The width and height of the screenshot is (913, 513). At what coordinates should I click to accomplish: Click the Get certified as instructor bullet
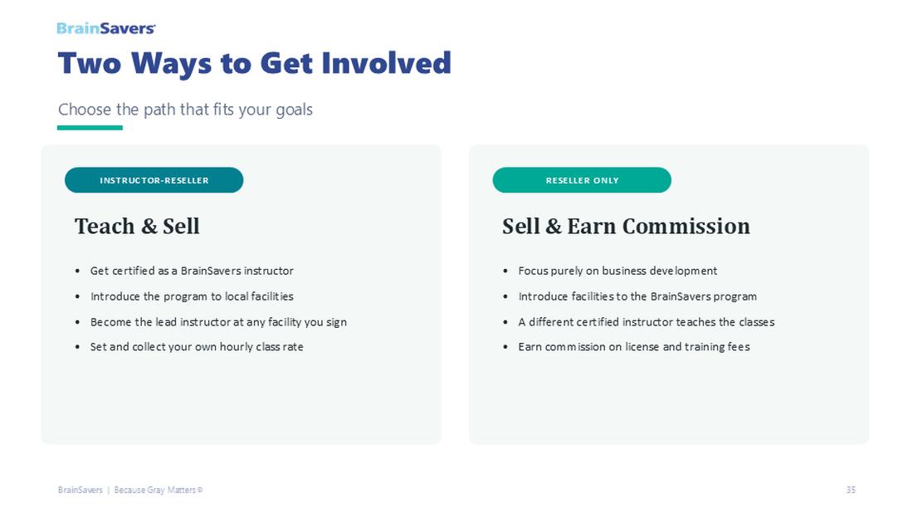pos(192,271)
